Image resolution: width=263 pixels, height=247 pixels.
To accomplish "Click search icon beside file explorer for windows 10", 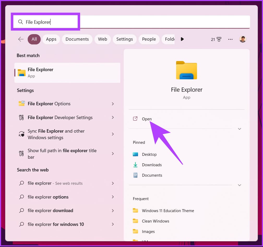I will tap(21, 224).
